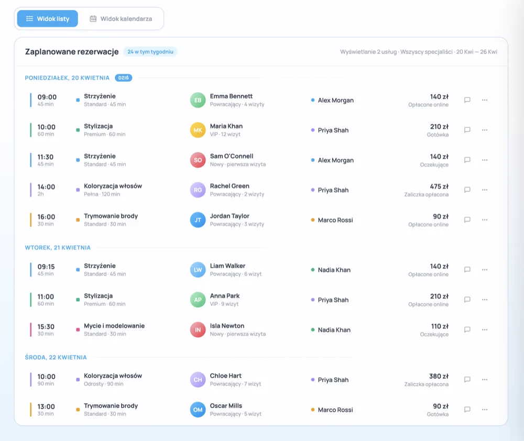Open more options for Anna Park booking
The height and width of the screenshot is (441, 524).
click(x=485, y=300)
